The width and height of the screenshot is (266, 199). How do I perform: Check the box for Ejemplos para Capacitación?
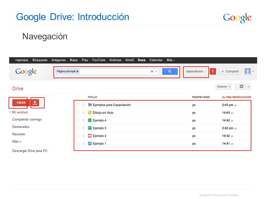click(78, 105)
